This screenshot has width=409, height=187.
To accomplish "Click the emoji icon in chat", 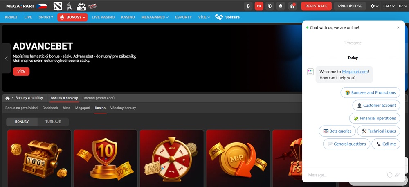I will click(389, 175).
